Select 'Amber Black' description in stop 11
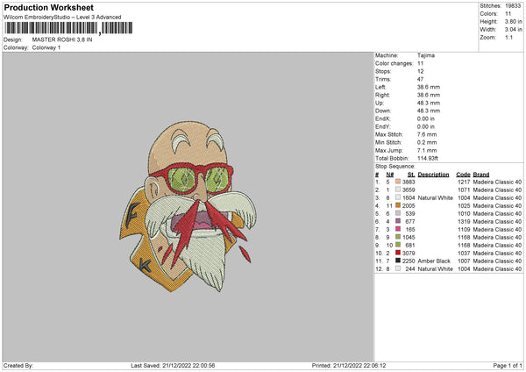 click(x=434, y=261)
